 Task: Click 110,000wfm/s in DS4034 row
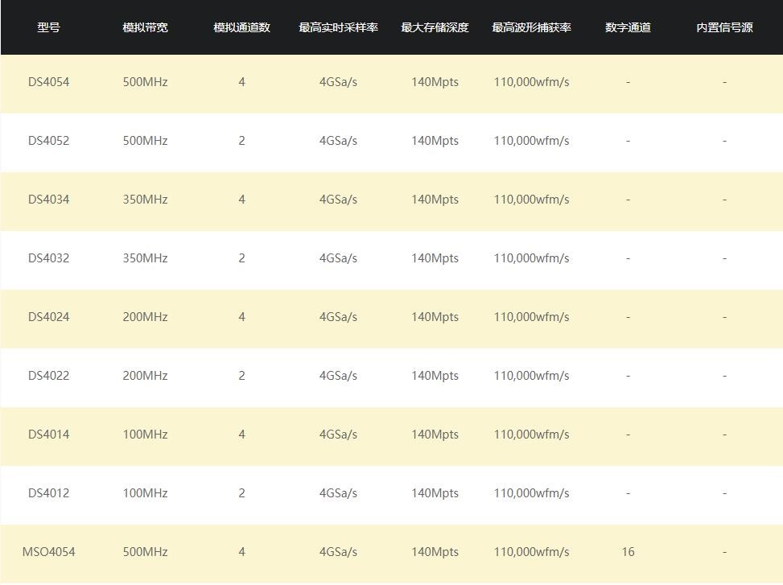[x=532, y=200]
